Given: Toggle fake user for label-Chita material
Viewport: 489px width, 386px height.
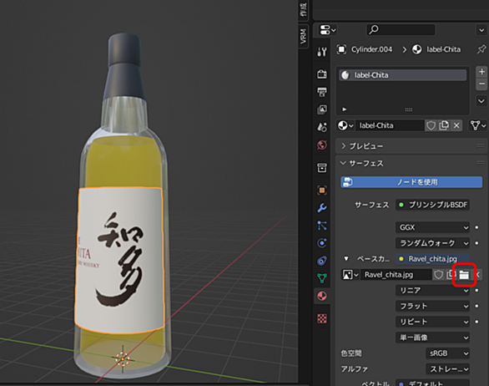Looking at the screenshot, I should 431,125.
